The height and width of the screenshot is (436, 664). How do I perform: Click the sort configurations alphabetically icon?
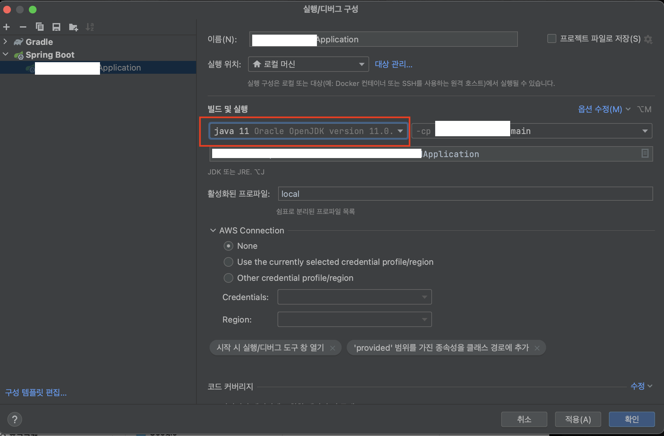pos(90,27)
